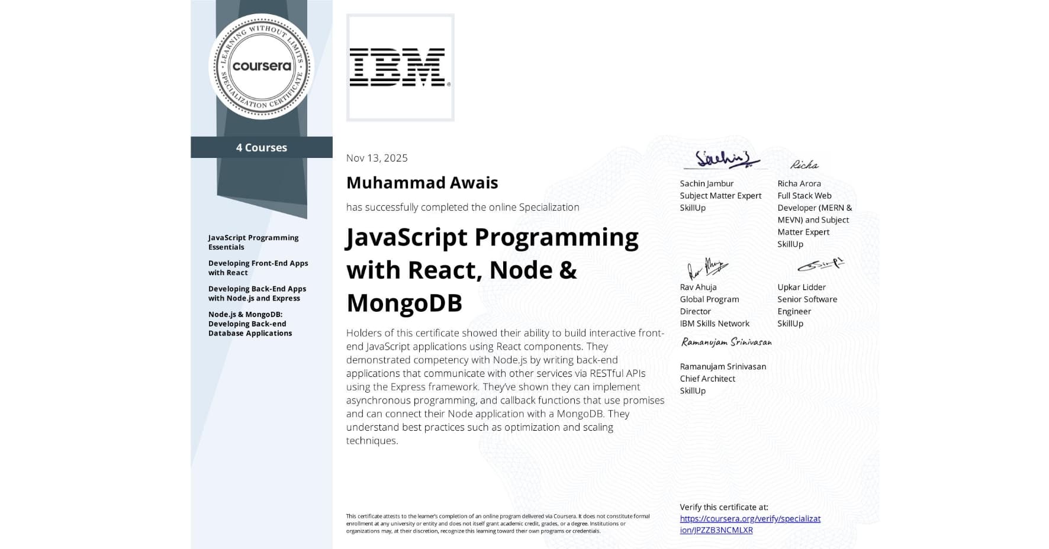This screenshot has height=549, width=1049.
Task: Select Developing Back-End Apps with Node.js course
Action: [x=257, y=293]
